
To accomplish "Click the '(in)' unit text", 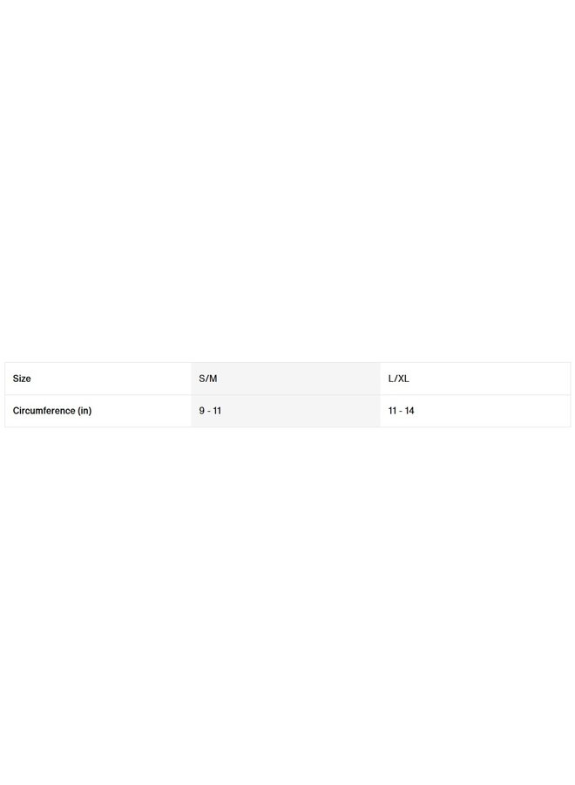I will tap(85, 411).
